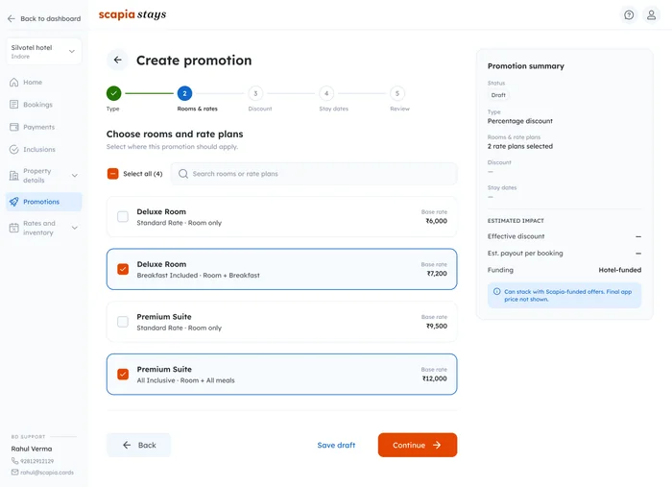The image size is (672, 487).
Task: Check Premium Suite Standard Rate checkbox
Action: [x=123, y=322]
